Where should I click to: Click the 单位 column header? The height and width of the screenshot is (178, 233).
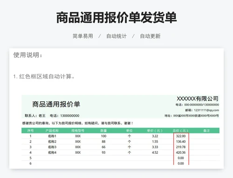pos(129,131)
